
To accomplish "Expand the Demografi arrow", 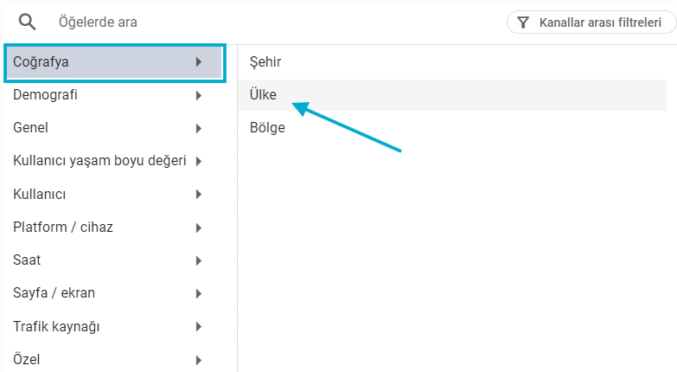I will (199, 95).
